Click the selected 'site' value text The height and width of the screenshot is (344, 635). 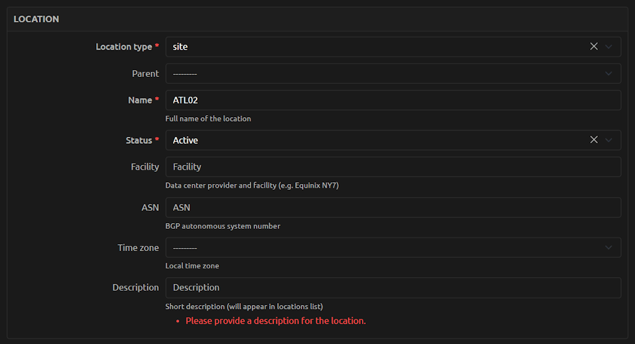tap(180, 46)
